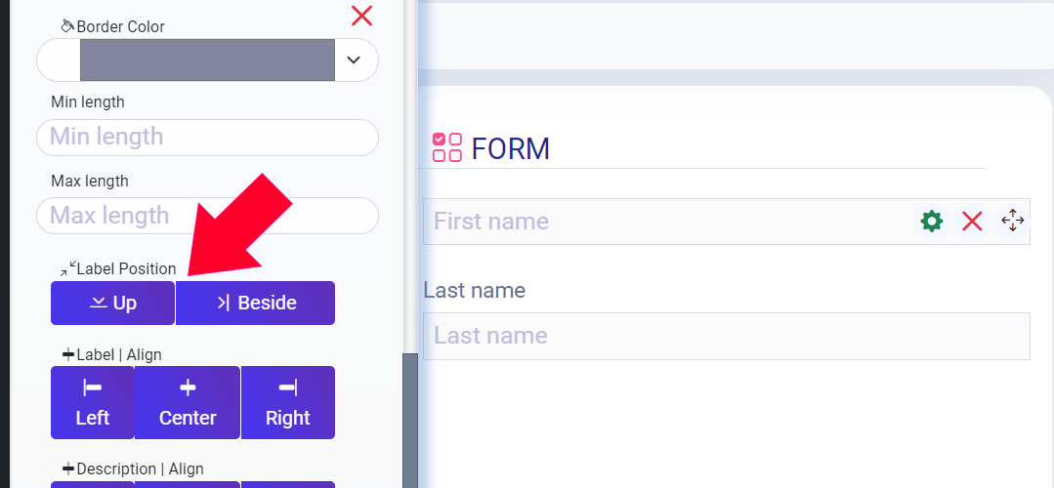Align label to the Left

(93, 403)
